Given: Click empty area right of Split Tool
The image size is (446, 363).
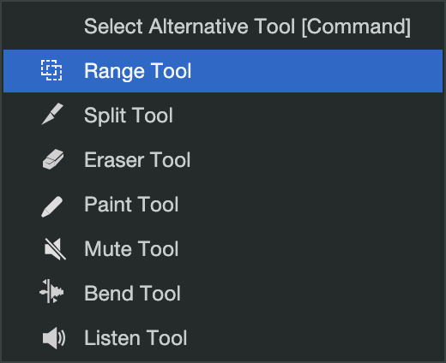Looking at the screenshot, I should coord(307,116).
